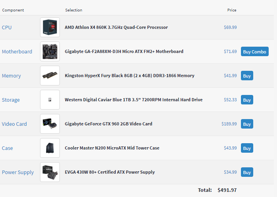Image resolution: width=277 pixels, height=197 pixels.
Task: Click the Kingston HyperX memory thumbnail
Action: click(50, 76)
